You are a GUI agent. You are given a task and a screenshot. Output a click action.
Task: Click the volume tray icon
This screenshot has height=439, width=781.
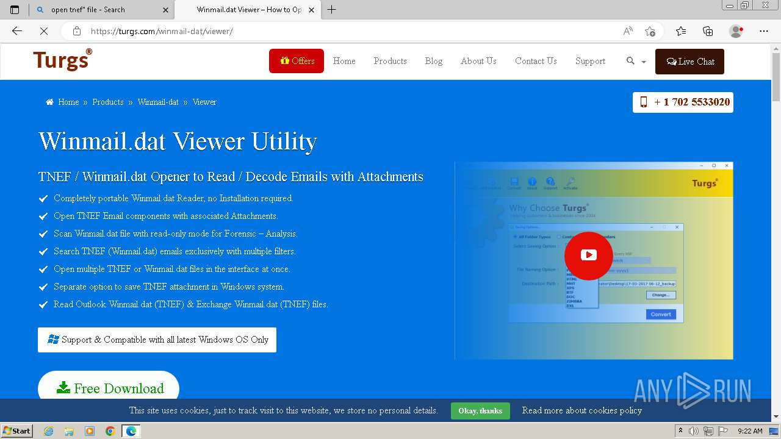[694, 431]
